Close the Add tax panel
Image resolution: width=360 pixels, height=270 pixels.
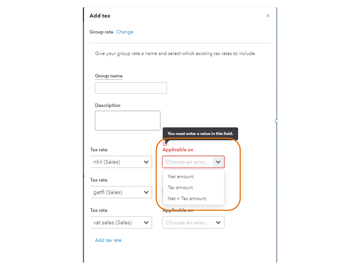(x=268, y=16)
